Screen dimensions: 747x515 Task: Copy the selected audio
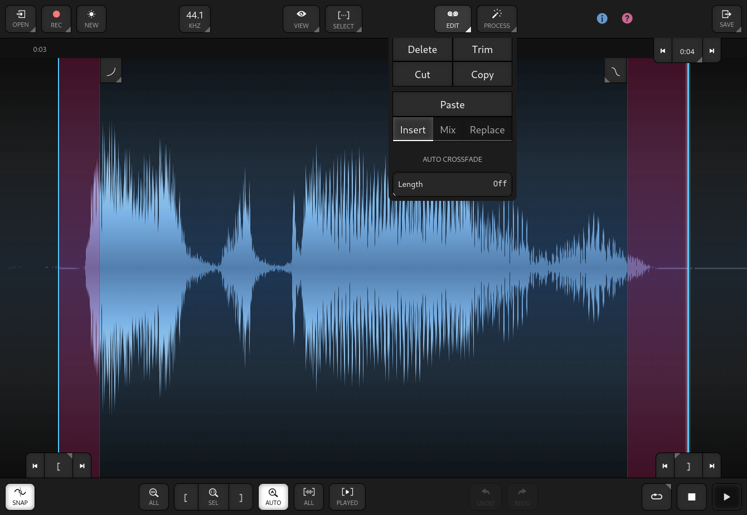click(x=482, y=75)
